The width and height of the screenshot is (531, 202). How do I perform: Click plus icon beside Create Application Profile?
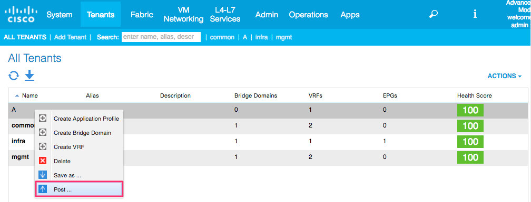tap(43, 119)
